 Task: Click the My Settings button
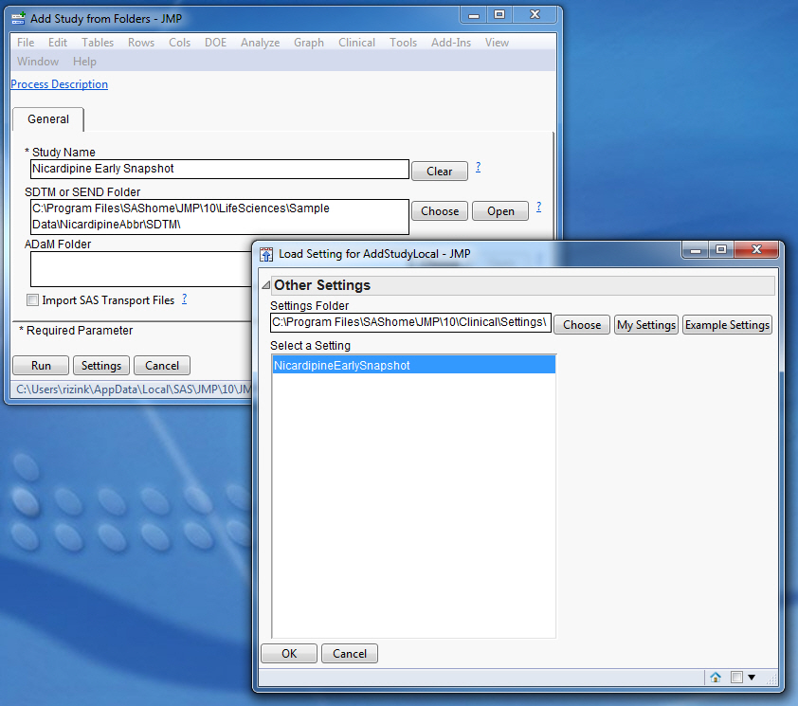click(x=646, y=325)
